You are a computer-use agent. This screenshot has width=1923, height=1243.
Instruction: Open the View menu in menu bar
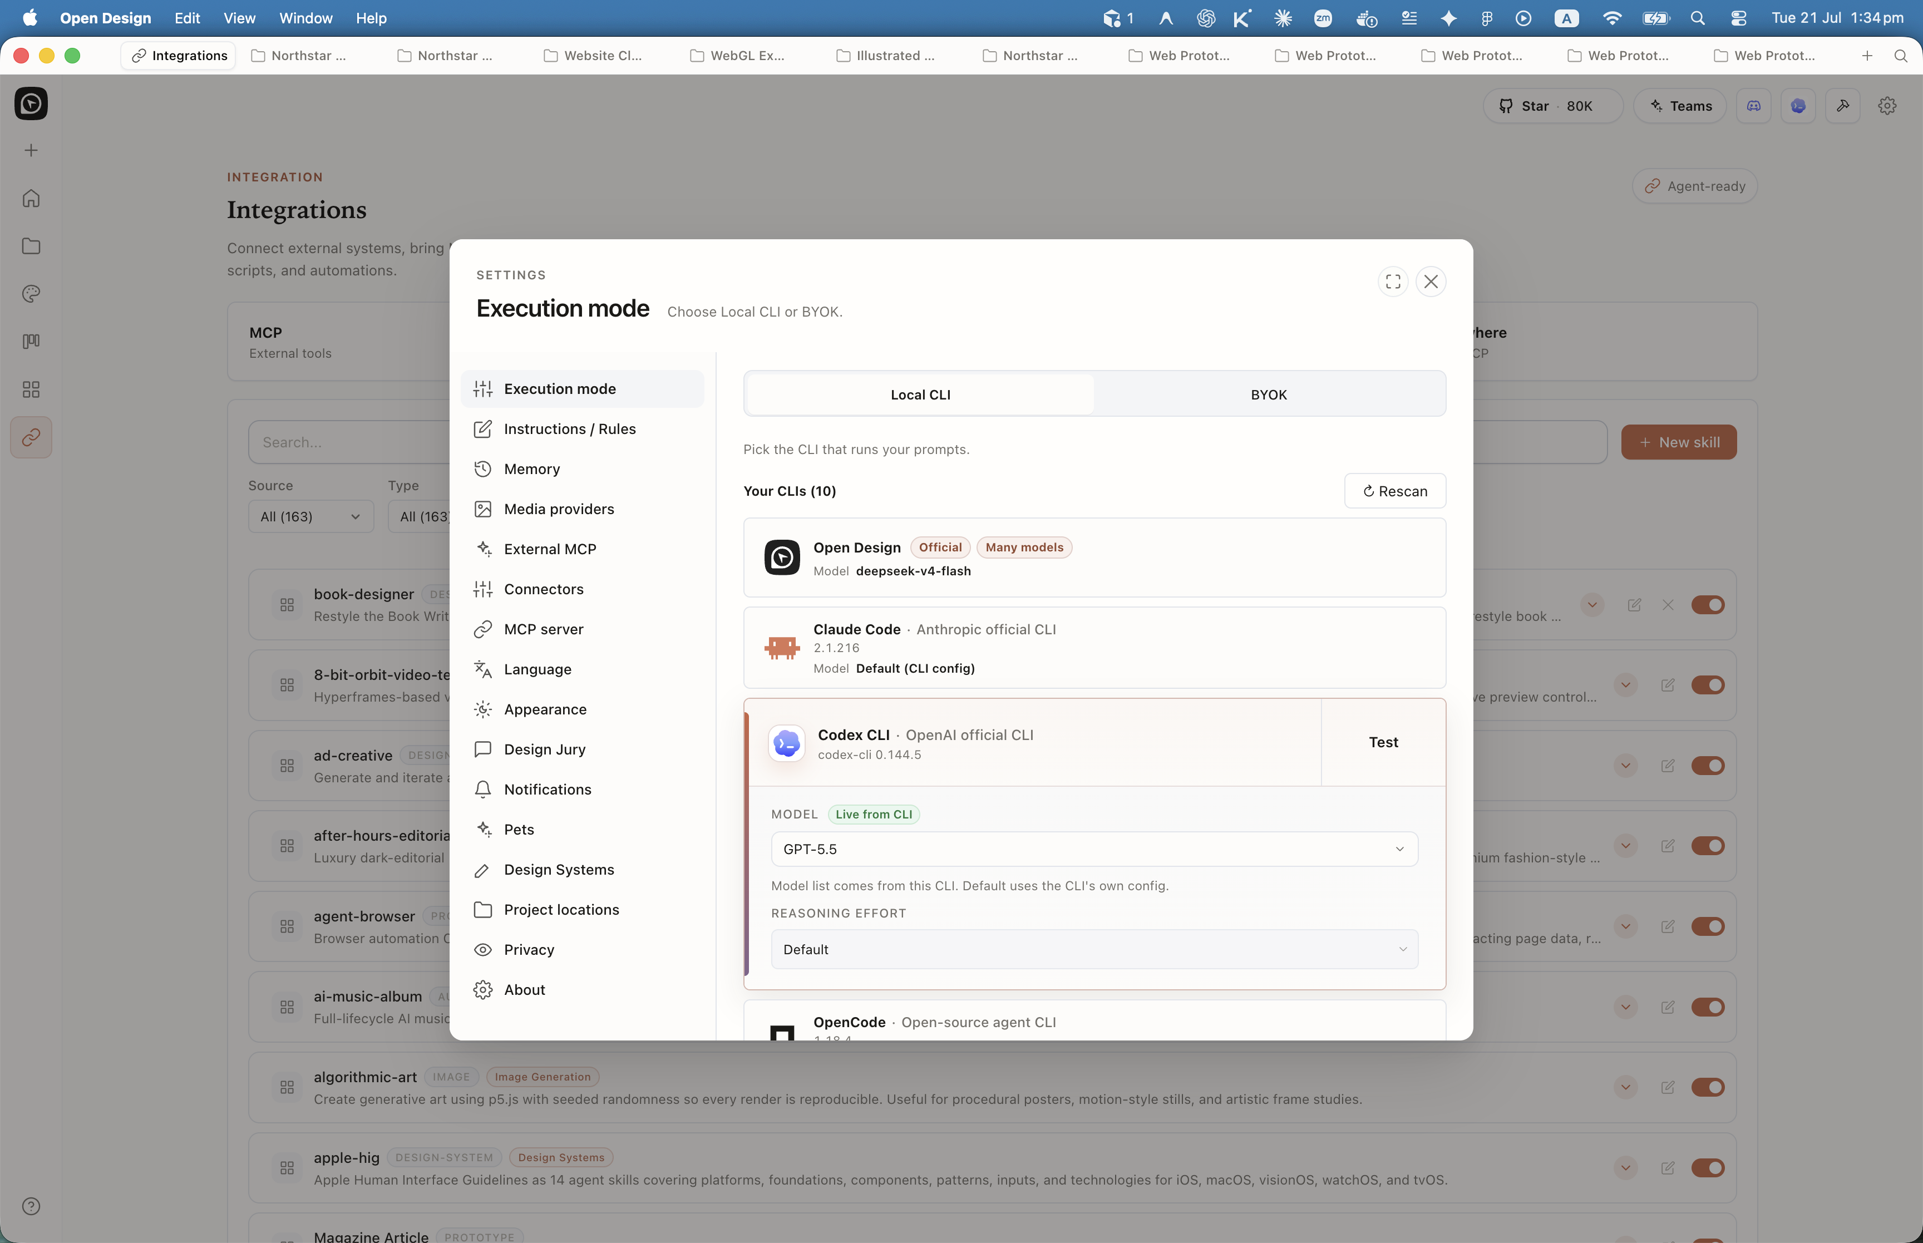point(239,18)
